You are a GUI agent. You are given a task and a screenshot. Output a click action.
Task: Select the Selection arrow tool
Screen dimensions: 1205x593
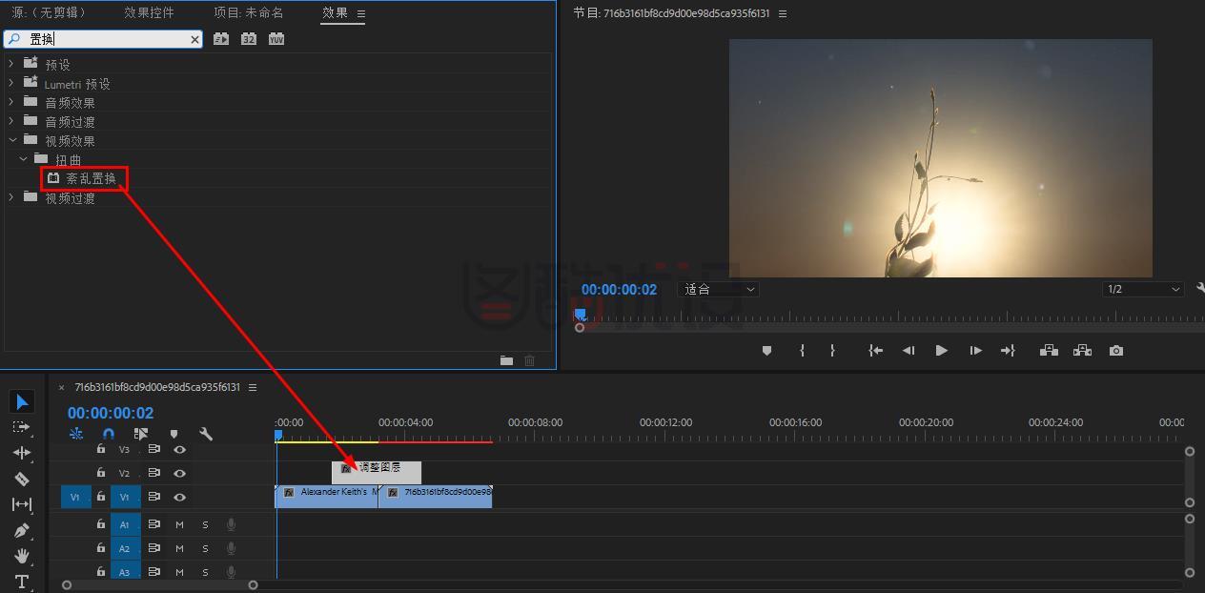click(x=22, y=401)
